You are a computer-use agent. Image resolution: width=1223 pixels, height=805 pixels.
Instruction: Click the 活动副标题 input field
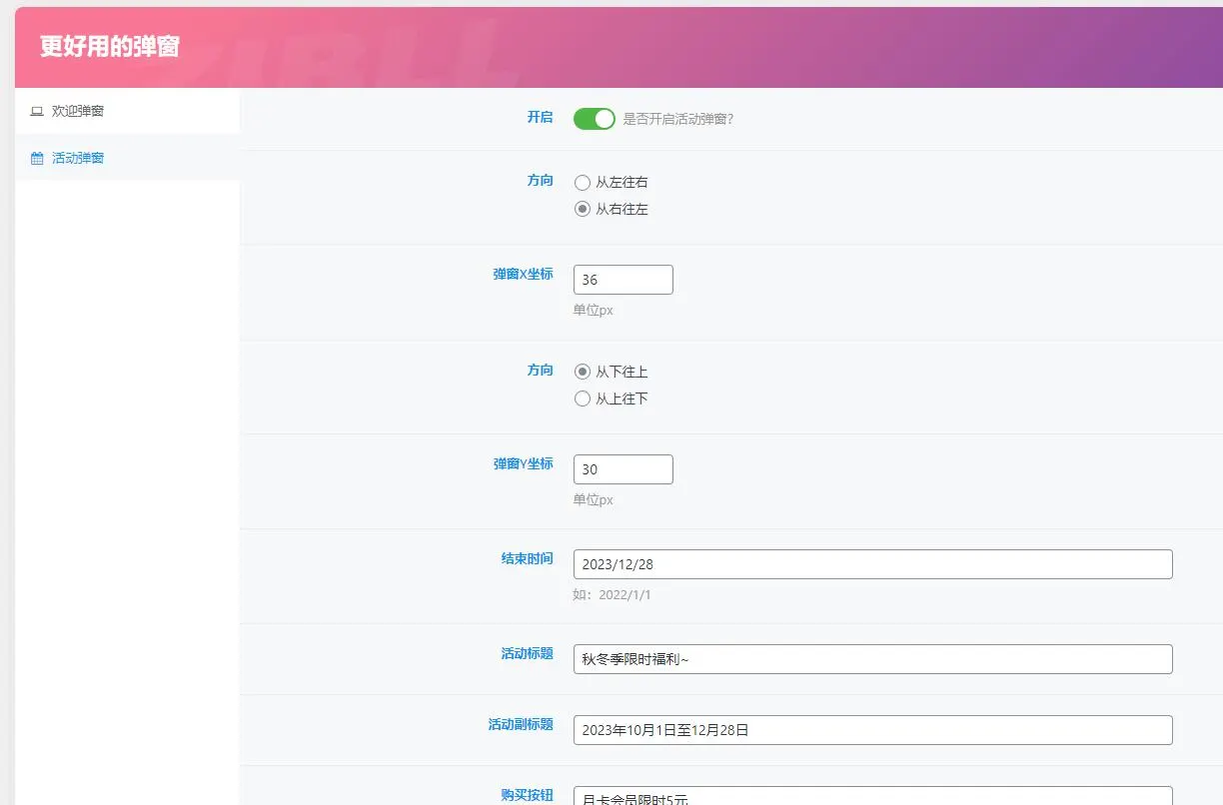(x=873, y=730)
